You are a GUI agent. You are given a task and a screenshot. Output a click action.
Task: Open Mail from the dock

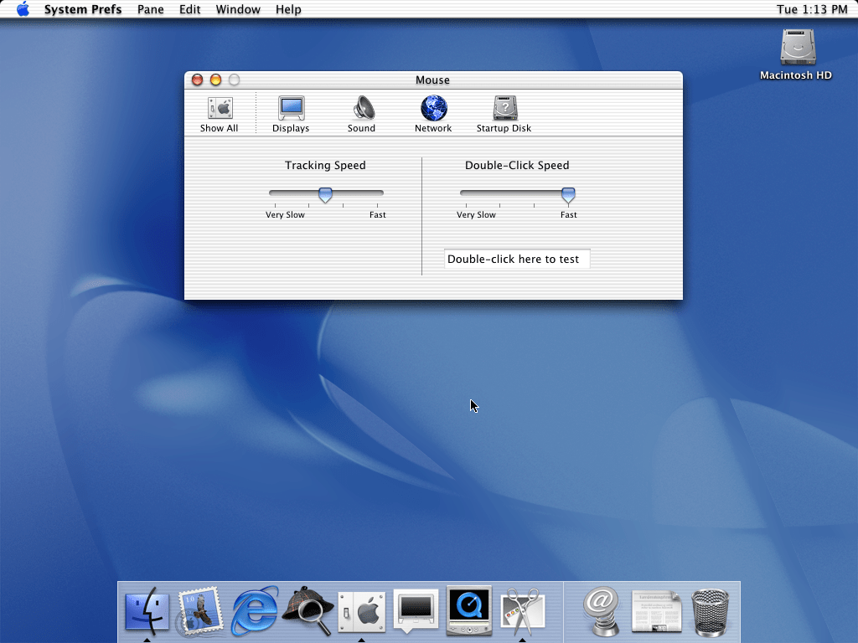point(200,611)
